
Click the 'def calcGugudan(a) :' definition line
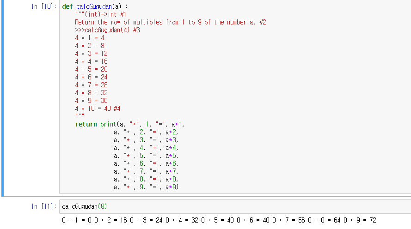click(95, 6)
